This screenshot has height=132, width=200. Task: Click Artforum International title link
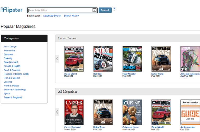190,74
